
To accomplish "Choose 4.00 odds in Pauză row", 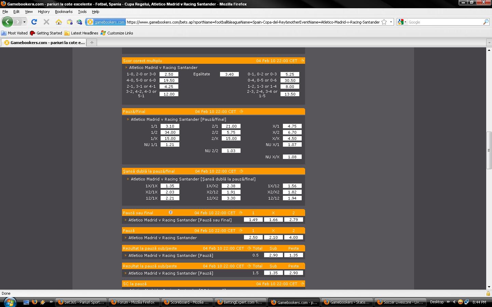I will point(293,237).
